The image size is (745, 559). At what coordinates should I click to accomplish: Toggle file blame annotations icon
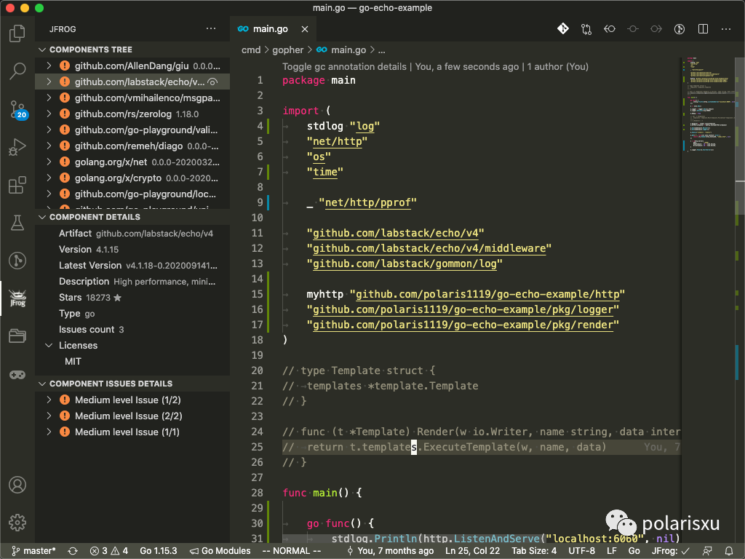tap(680, 29)
